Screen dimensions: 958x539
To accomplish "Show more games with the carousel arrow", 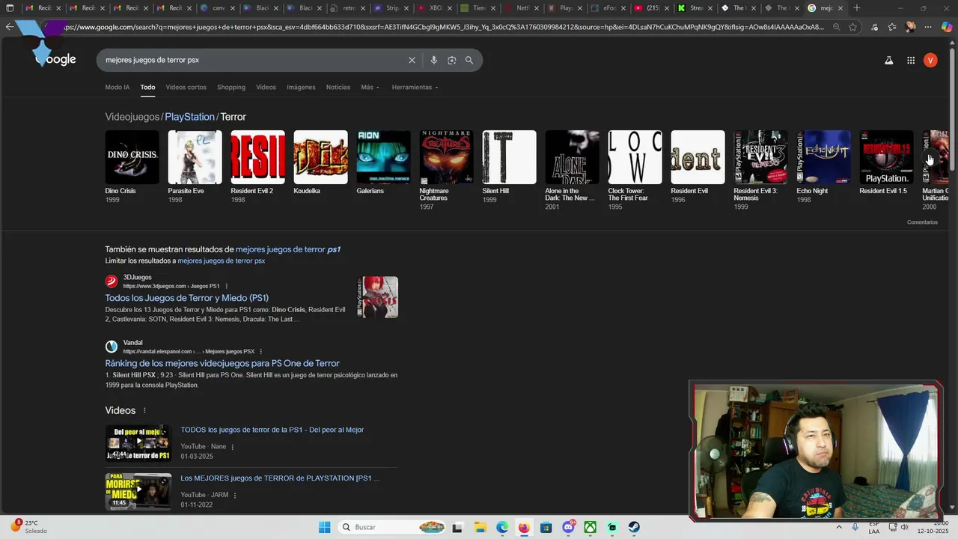I will (930, 158).
